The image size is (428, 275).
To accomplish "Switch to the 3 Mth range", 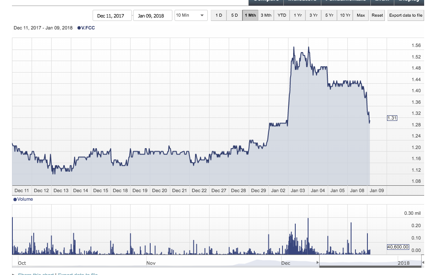I will pos(266,15).
